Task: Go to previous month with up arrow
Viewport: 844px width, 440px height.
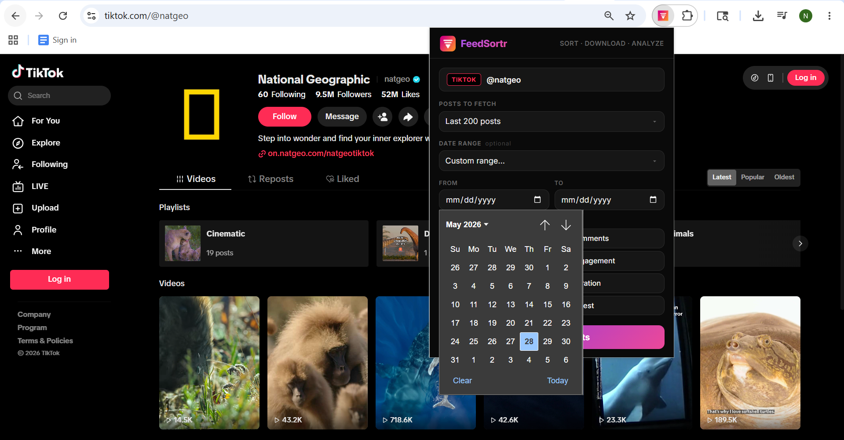Action: pos(545,225)
